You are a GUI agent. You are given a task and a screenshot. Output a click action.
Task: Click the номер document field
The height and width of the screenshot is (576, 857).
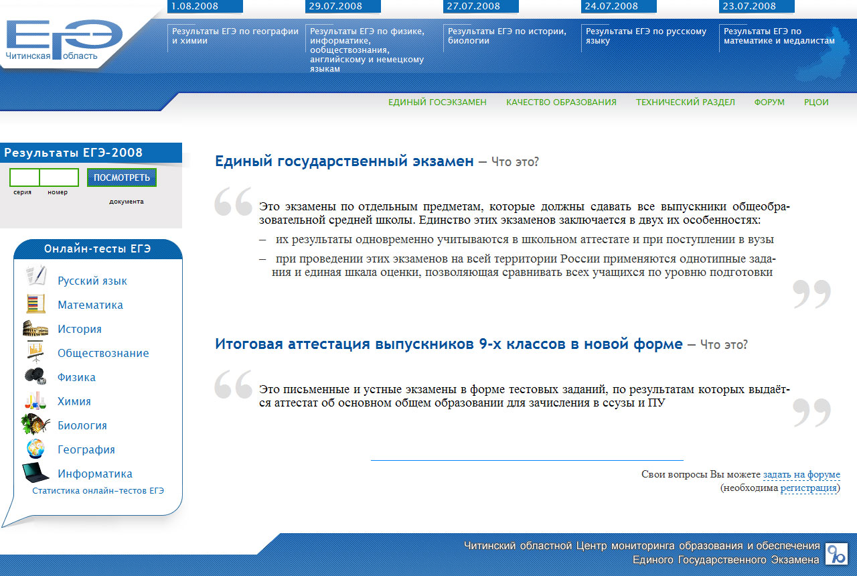point(60,177)
